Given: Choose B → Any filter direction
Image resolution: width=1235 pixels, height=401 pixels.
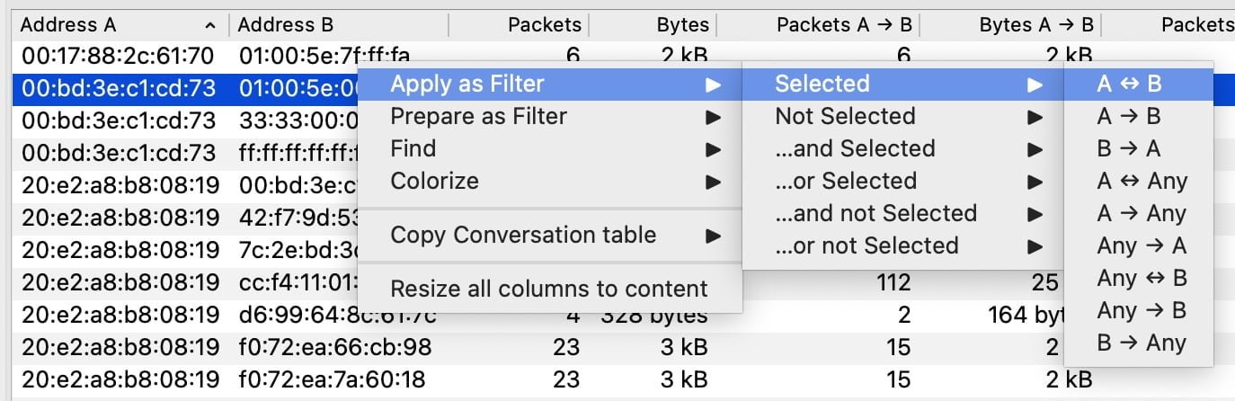Looking at the screenshot, I should pyautogui.click(x=1142, y=343).
